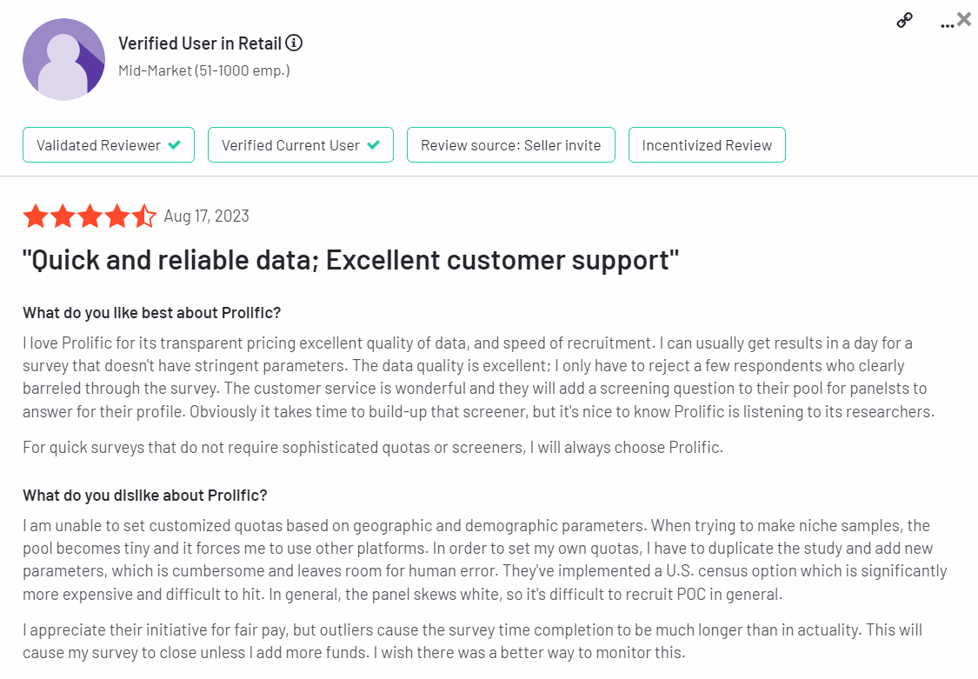The height and width of the screenshot is (679, 978).
Task: Click the What do you like best heading
Action: (x=151, y=313)
